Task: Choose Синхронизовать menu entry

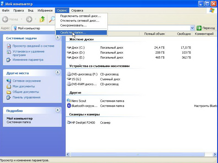Action: tap(81, 26)
